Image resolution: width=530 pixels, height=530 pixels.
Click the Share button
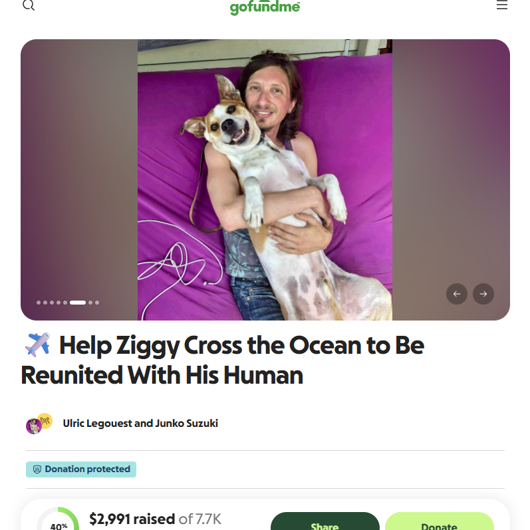[325, 521]
